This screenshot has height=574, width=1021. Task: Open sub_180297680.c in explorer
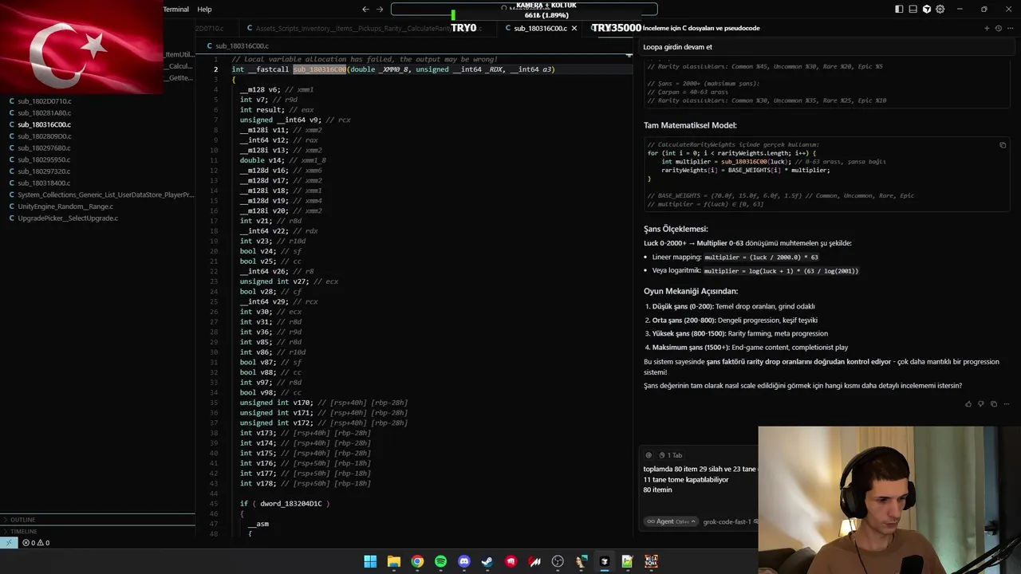point(45,148)
